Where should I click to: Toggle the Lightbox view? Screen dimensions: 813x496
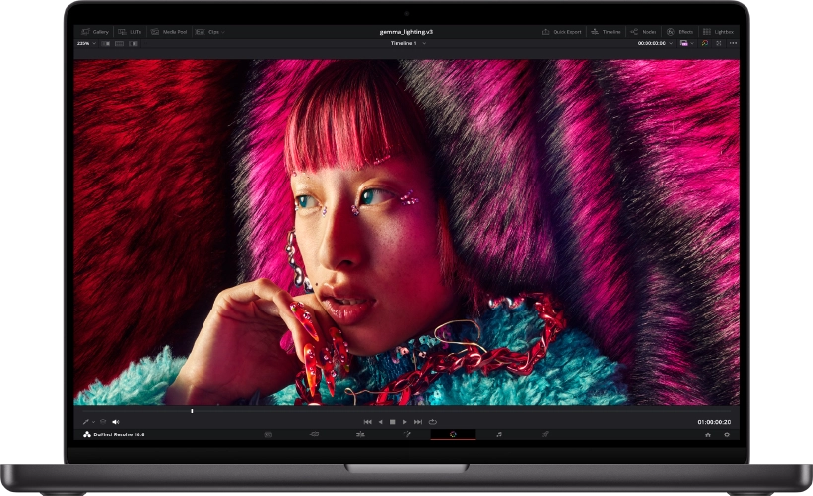pyautogui.click(x=718, y=32)
